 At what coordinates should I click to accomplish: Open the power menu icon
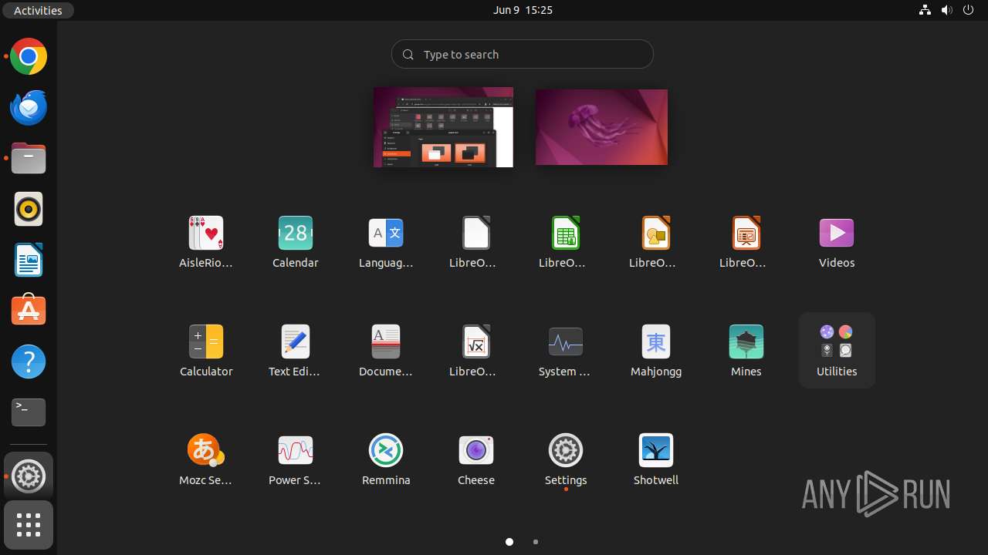pyautogui.click(x=968, y=10)
